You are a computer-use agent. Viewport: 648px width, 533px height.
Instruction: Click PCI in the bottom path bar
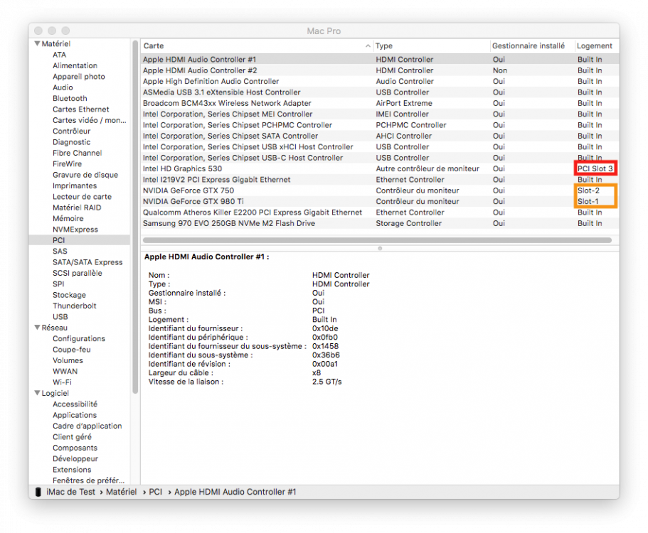155,492
